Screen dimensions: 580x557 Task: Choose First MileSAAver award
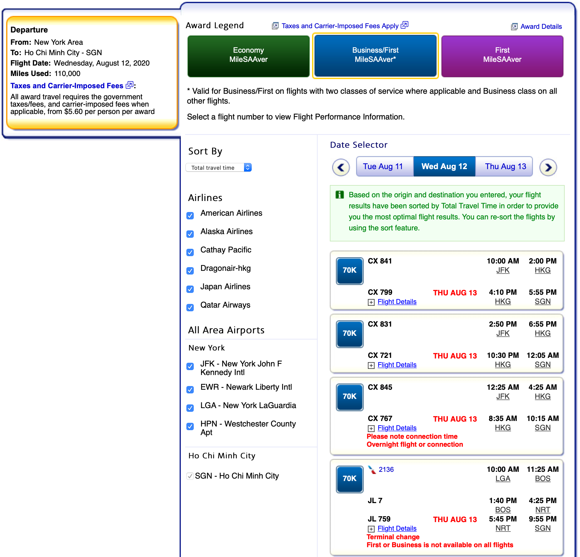[502, 56]
